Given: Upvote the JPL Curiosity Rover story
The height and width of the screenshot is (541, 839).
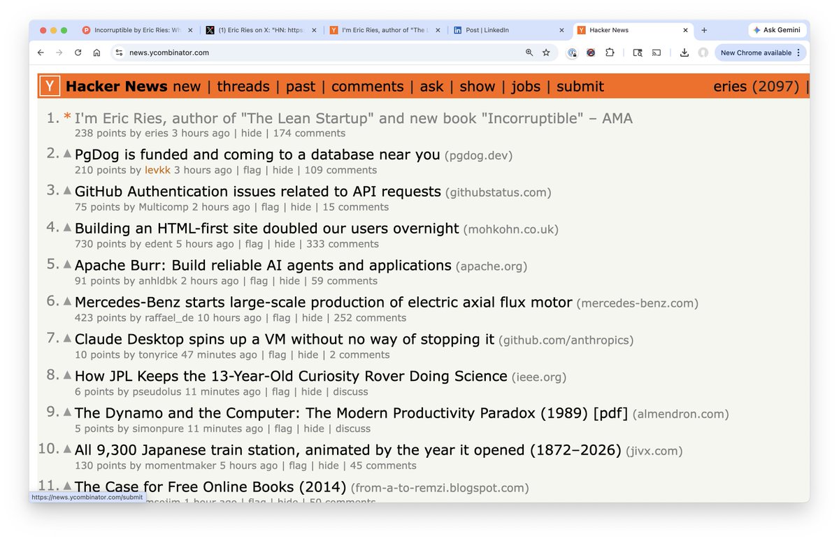Looking at the screenshot, I should pyautogui.click(x=68, y=375).
